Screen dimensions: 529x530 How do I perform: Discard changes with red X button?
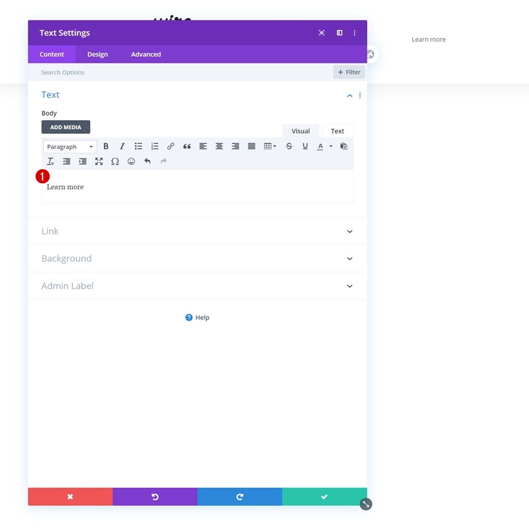point(70,496)
